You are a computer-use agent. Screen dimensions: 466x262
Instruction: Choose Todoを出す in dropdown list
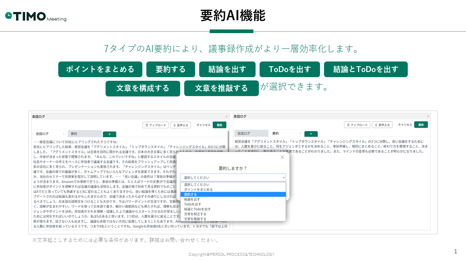click(233, 204)
